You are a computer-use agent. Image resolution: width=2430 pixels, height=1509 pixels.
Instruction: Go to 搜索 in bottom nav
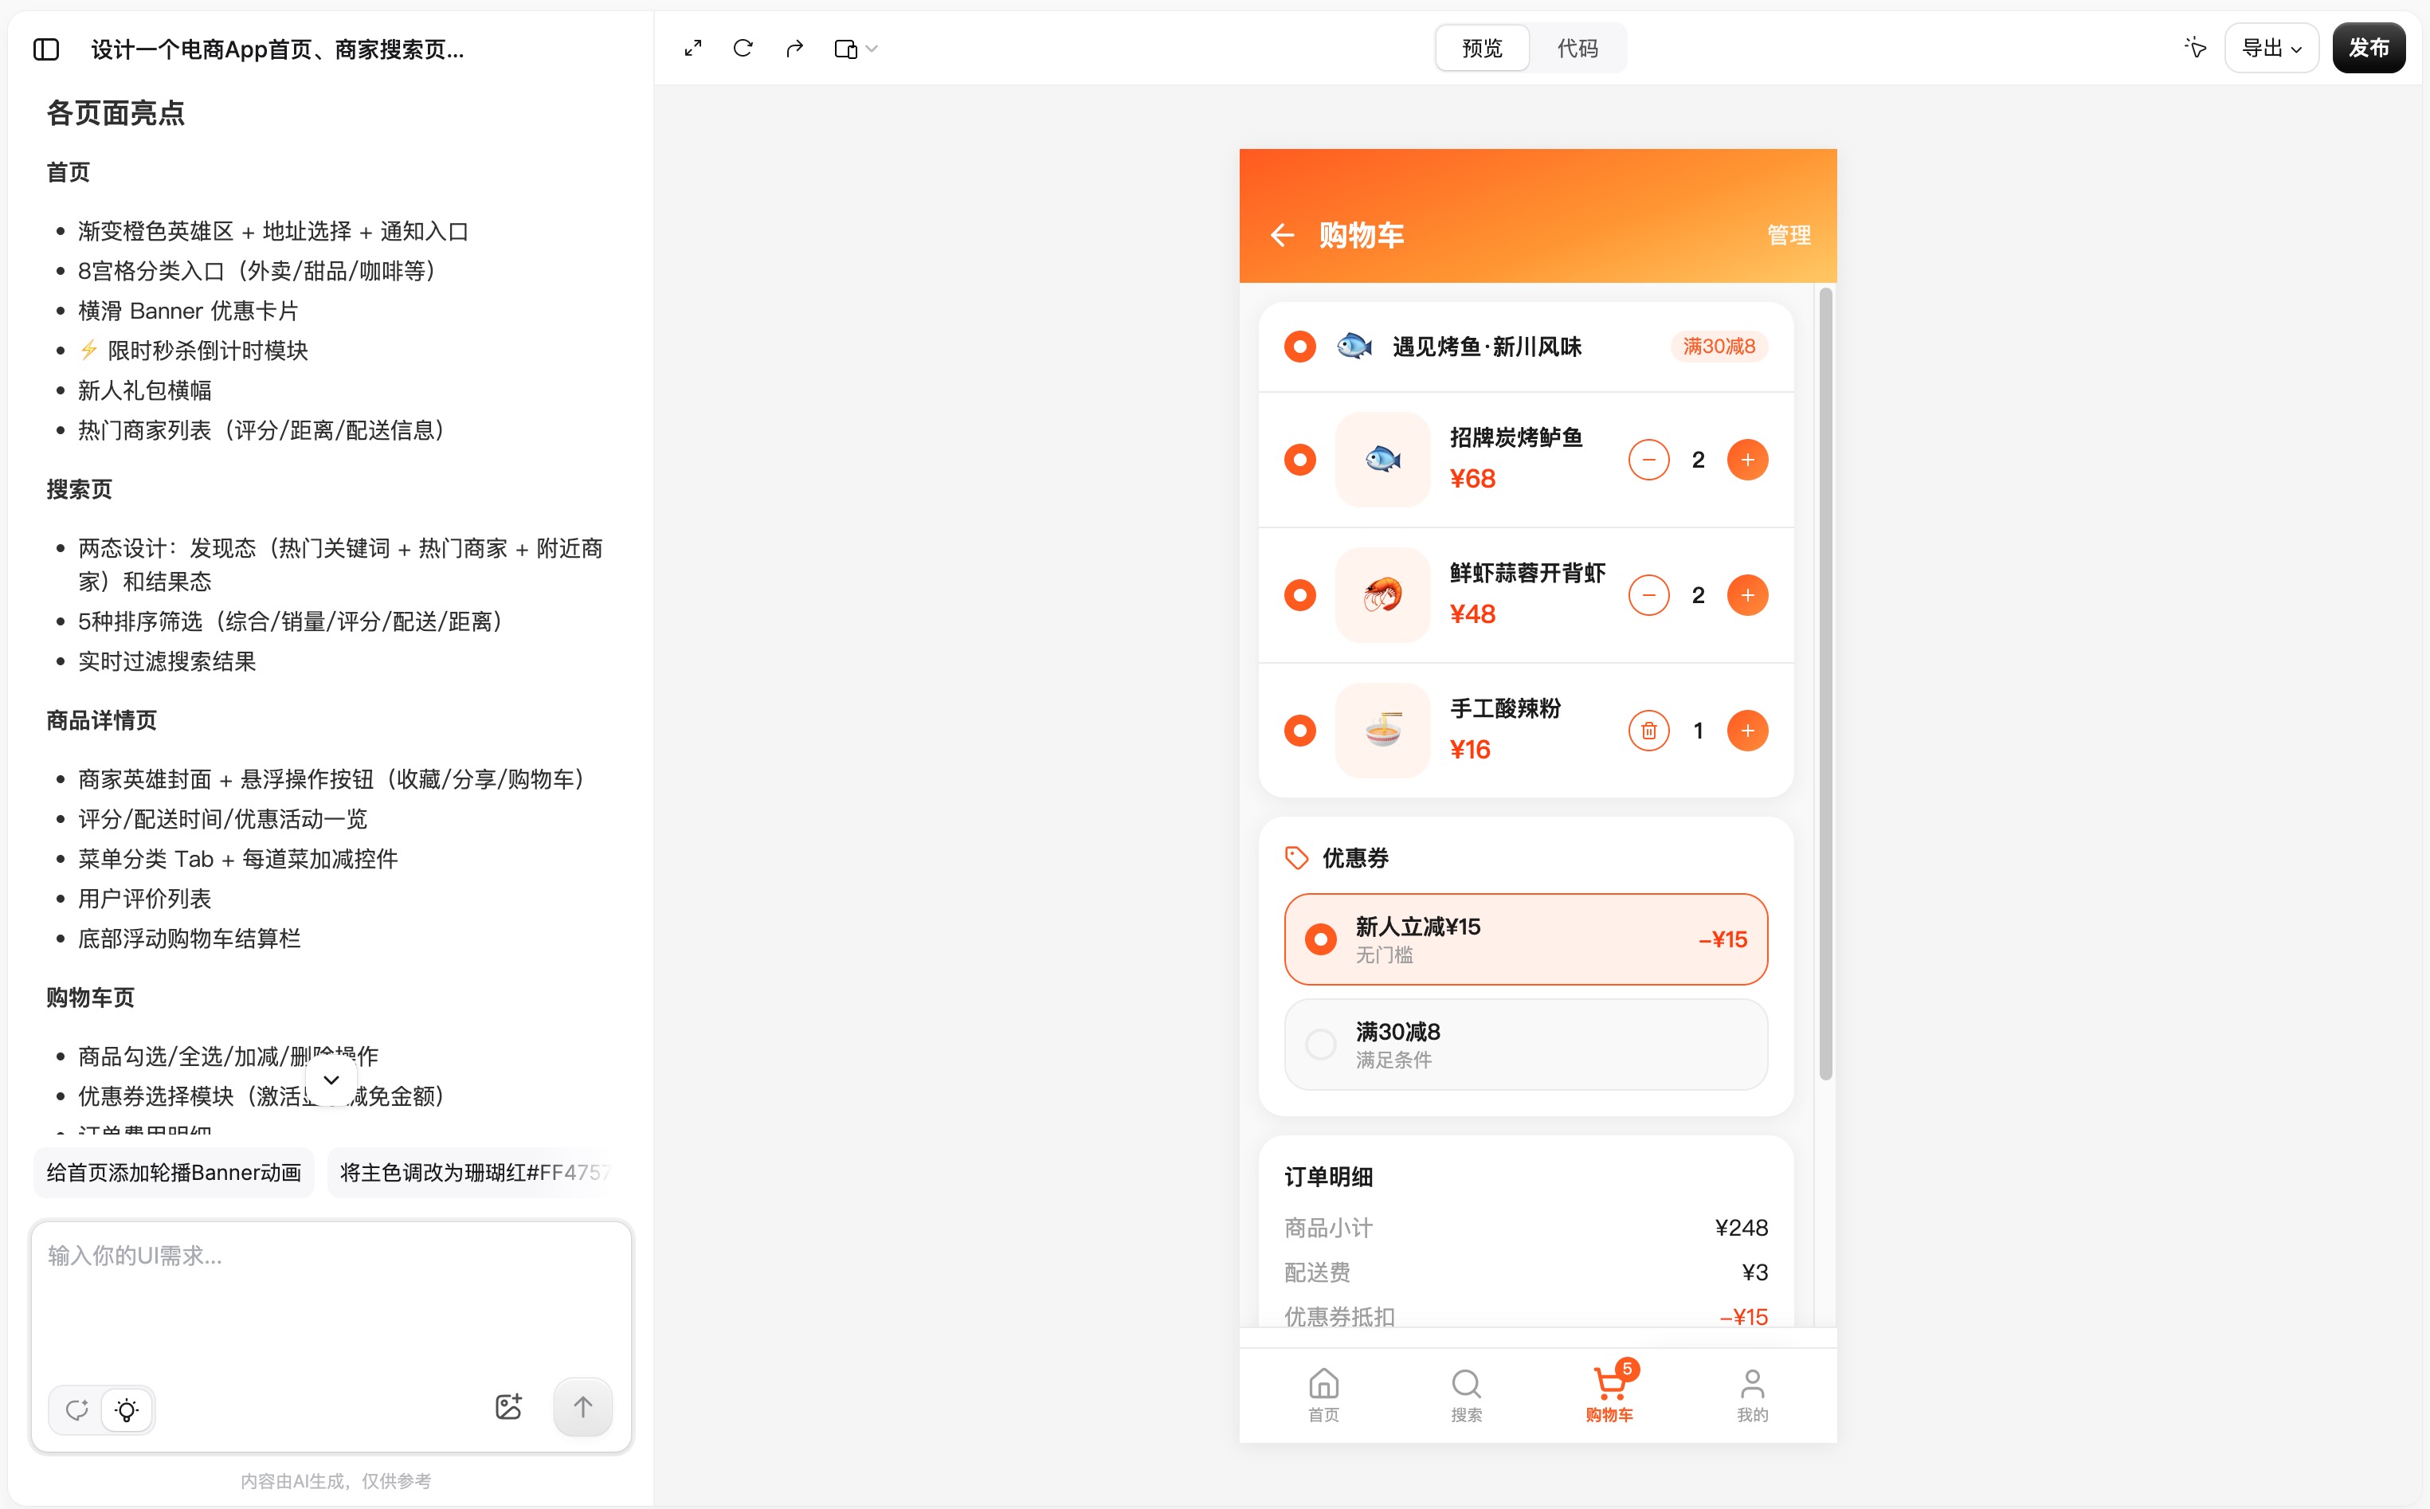[1466, 1395]
